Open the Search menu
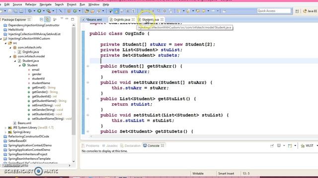 59,4
